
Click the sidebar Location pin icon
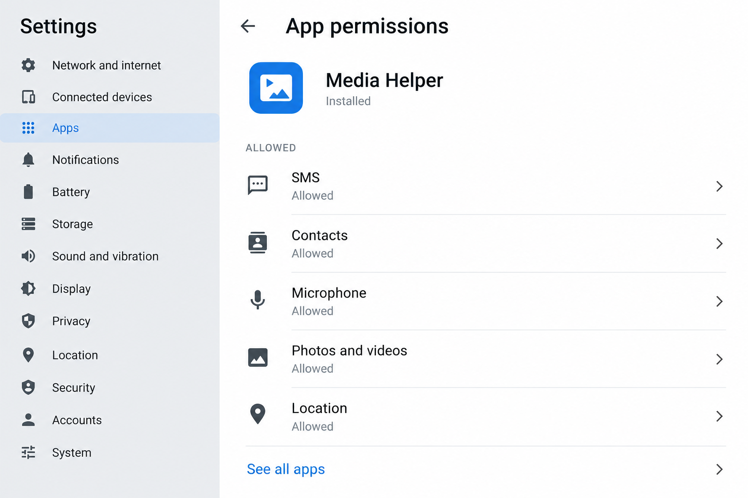28,355
